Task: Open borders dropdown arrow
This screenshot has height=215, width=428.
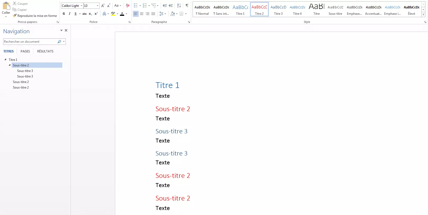Action: point(186,14)
